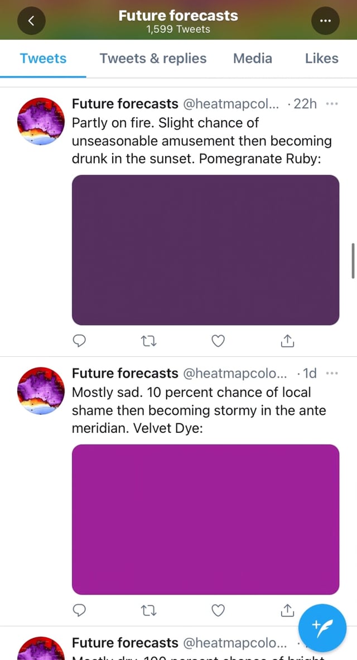This screenshot has height=660, width=357.
Task: Share the Velvet Dye tweet
Action: [x=287, y=610]
